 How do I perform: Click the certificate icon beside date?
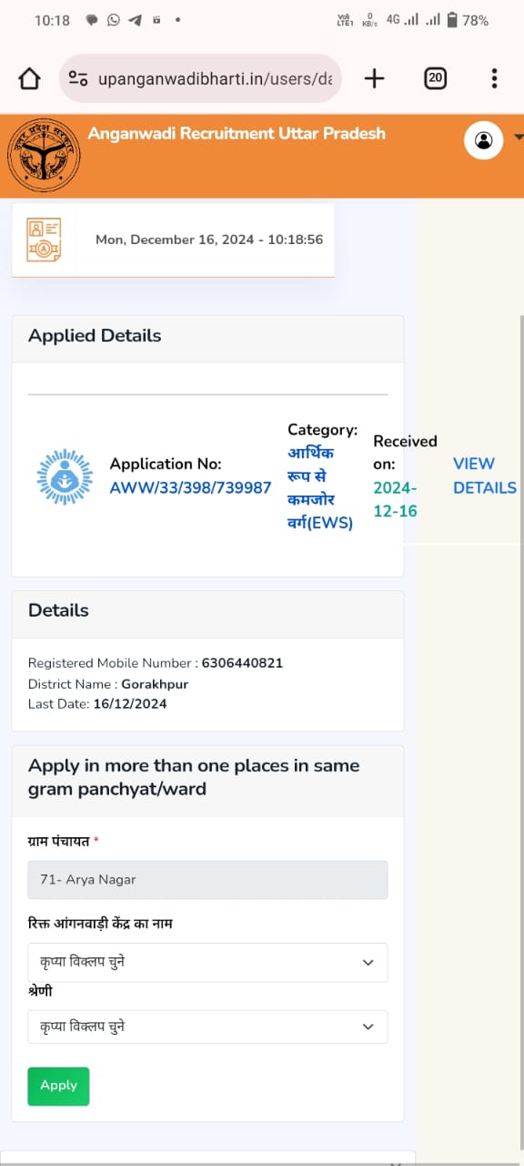pyautogui.click(x=44, y=240)
